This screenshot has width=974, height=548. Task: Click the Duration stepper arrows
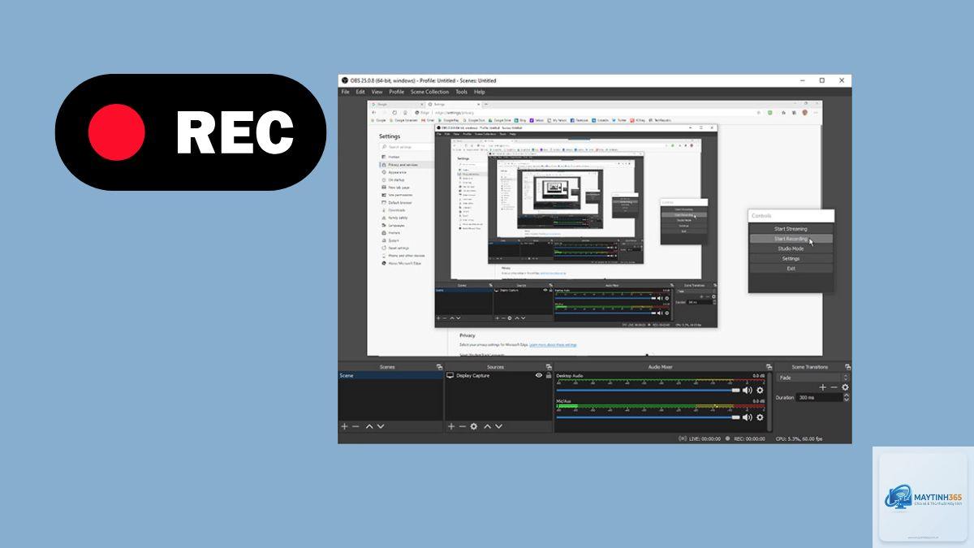(847, 398)
